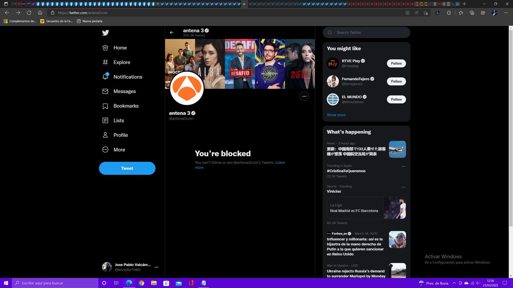The height and width of the screenshot is (288, 513).
Task: Follow FernandoTejero
Action: 396,81
